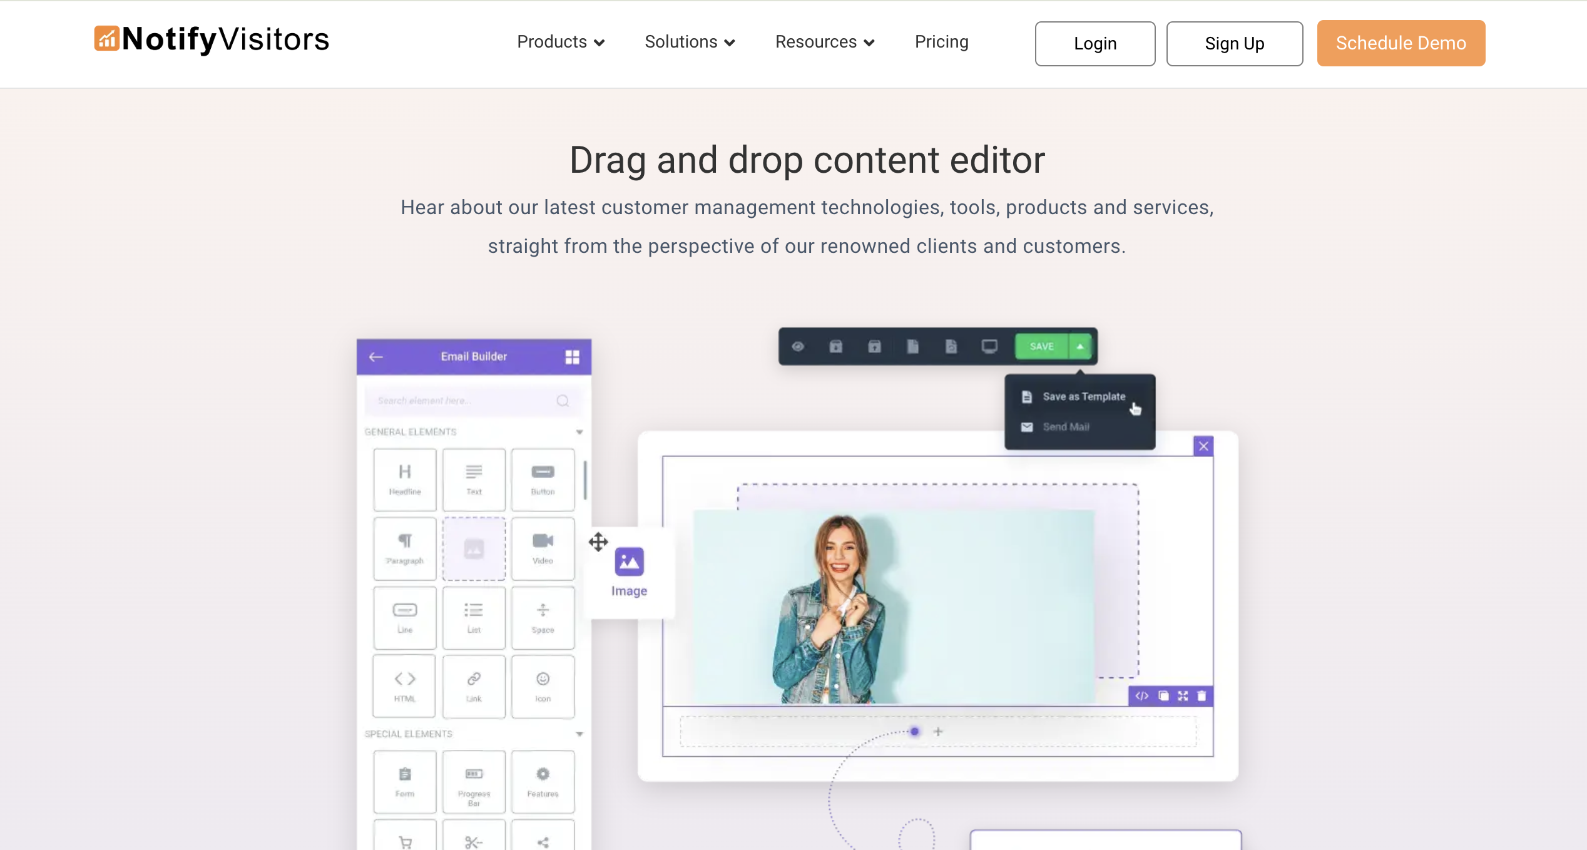
Task: Select the Headline element tile
Action: (405, 479)
